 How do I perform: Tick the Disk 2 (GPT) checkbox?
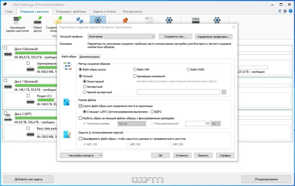6,113
